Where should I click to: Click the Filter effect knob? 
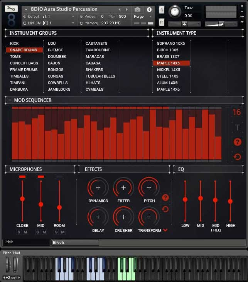click(123, 187)
